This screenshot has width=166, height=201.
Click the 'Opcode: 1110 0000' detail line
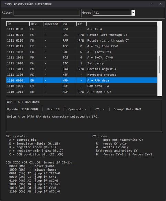click(x=22, y=109)
